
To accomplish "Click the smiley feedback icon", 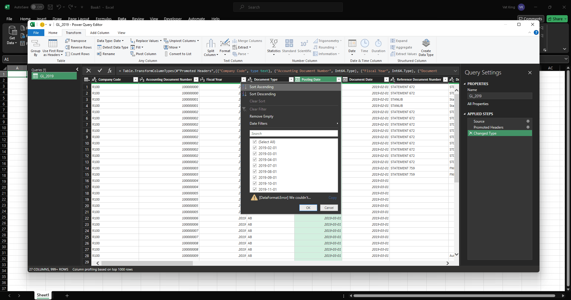I will 42,25.
